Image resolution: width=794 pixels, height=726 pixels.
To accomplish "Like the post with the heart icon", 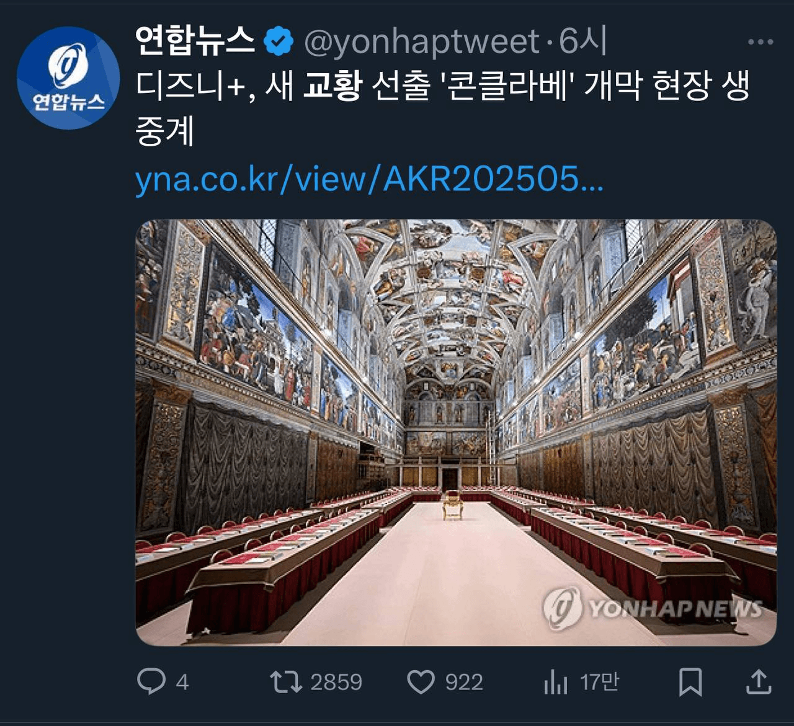I will tap(421, 682).
